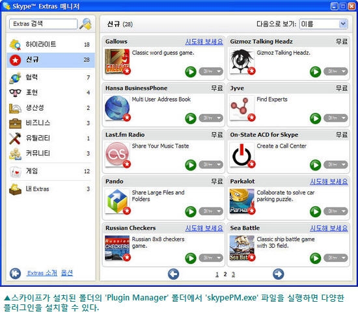Go to previous page with left arrow
This screenshot has width=358, height=318.
coord(173,274)
